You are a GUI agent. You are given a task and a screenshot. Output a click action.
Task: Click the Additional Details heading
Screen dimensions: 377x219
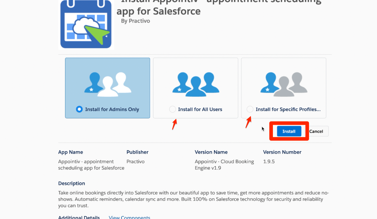(79, 217)
